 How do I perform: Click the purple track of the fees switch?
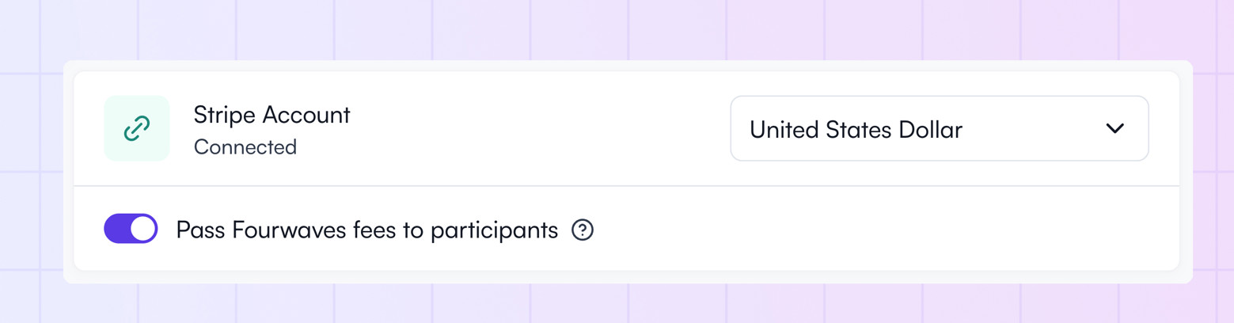point(116,229)
